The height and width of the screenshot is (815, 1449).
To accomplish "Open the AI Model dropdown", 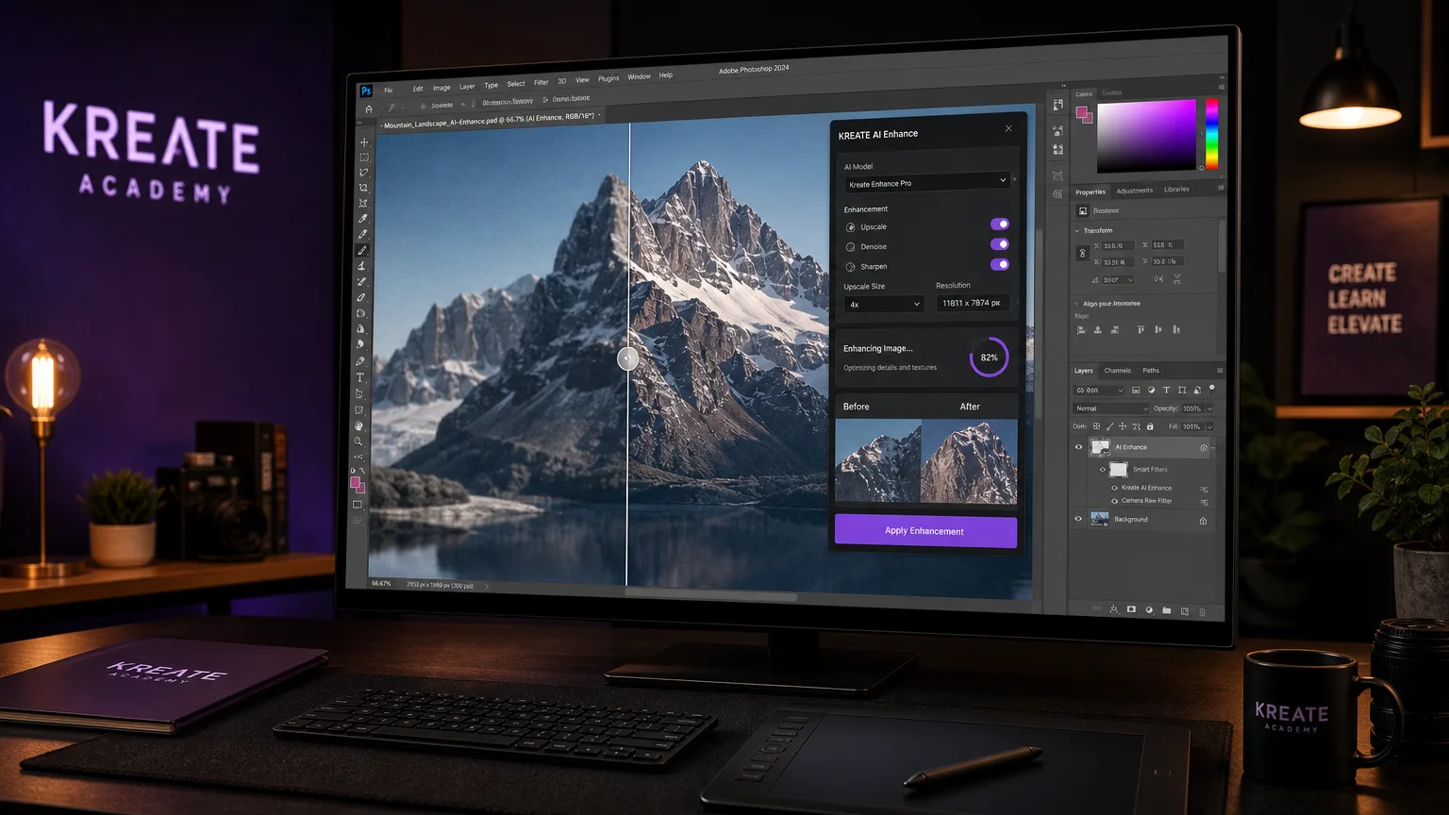I will click(926, 183).
